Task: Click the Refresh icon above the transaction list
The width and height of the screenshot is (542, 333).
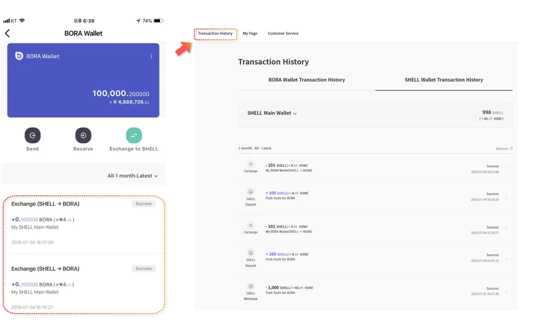Action: (511, 148)
